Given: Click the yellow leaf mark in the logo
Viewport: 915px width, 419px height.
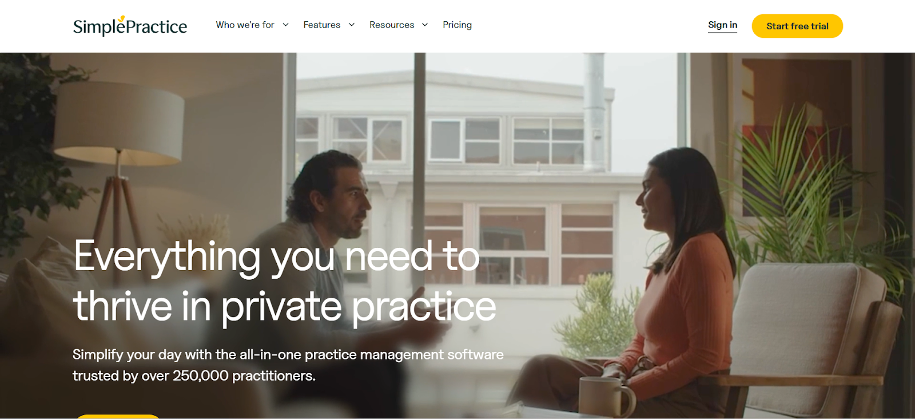Looking at the screenshot, I should click(x=121, y=19).
